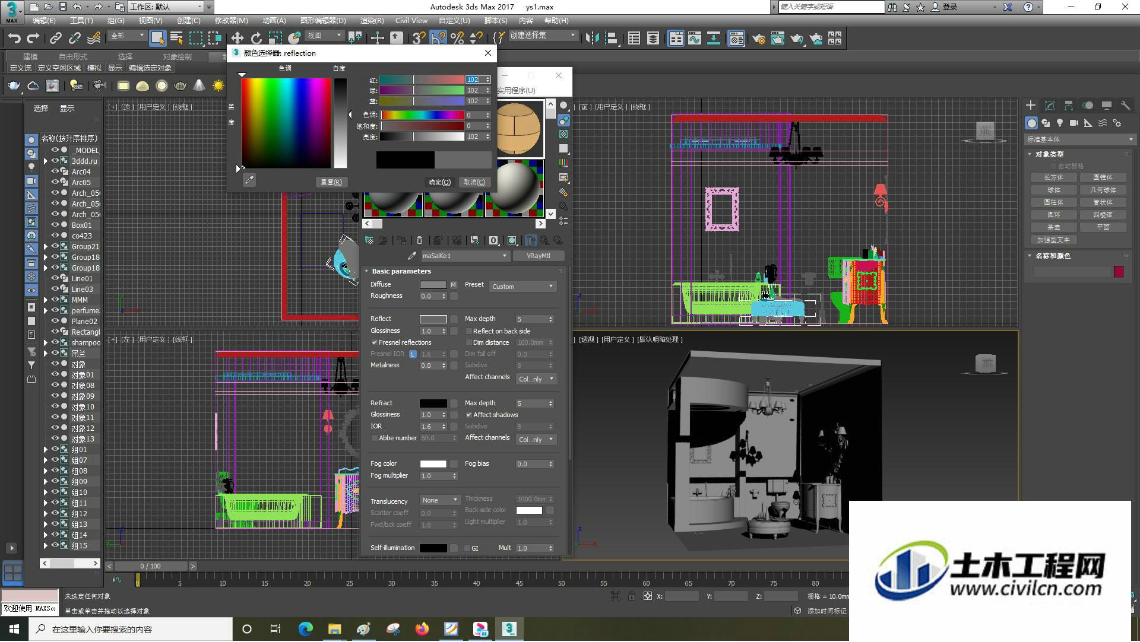1140x642 pixels.
Task: Open the Preset dropdown showing Custom
Action: pyautogui.click(x=522, y=287)
